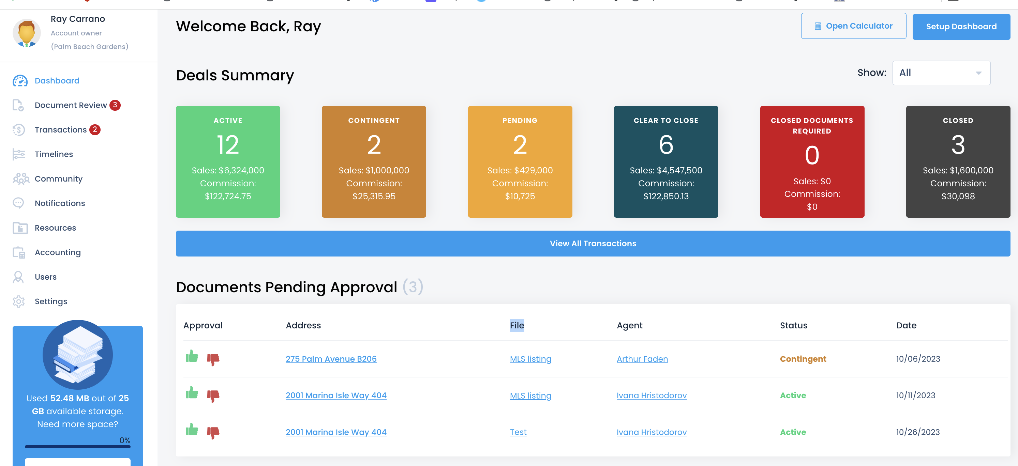The height and width of the screenshot is (466, 1018).
Task: Open Ivana Hristodorov link in 10/26/2023 row
Action: coord(652,432)
